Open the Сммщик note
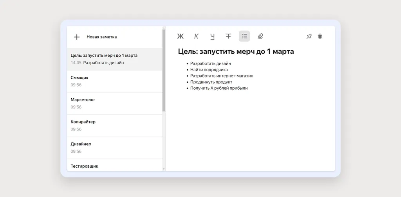 coord(115,81)
